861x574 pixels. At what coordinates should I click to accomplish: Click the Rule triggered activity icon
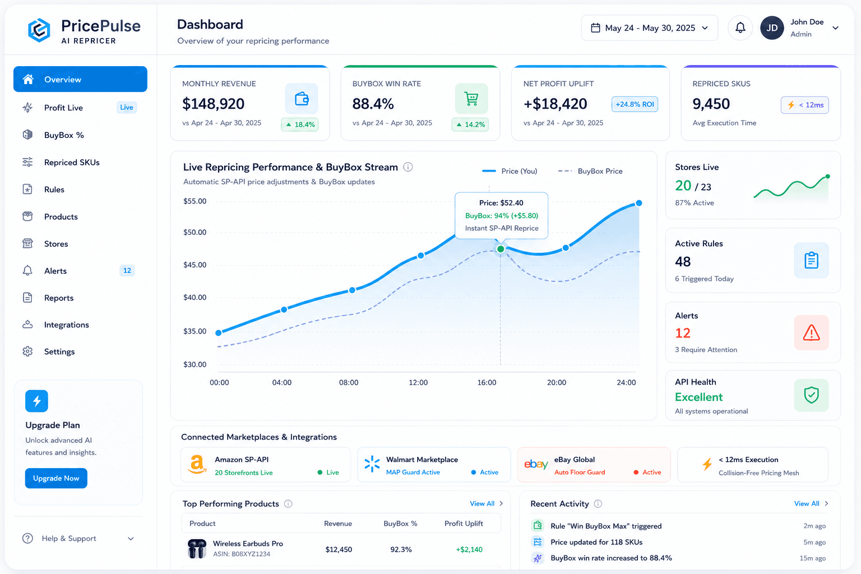click(538, 525)
